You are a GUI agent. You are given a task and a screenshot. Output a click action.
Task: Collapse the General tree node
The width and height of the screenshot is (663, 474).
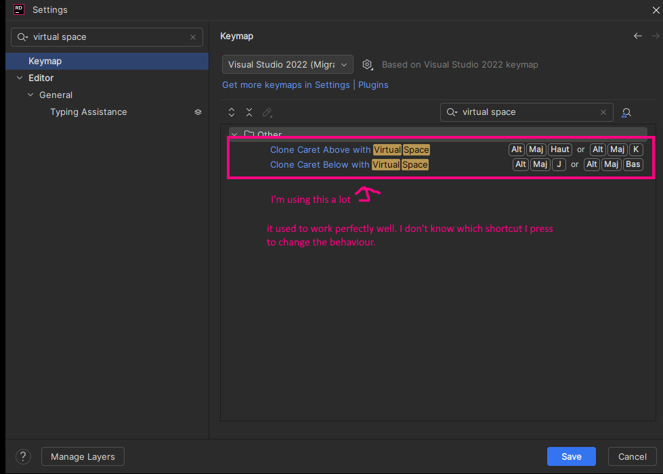(x=30, y=95)
